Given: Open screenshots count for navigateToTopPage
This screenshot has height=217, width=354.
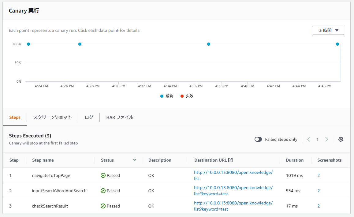Looking at the screenshot, I should (x=319, y=175).
